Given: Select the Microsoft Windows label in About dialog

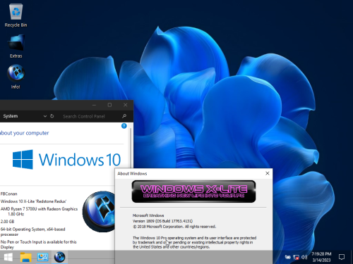Looking at the screenshot, I should point(148,215).
